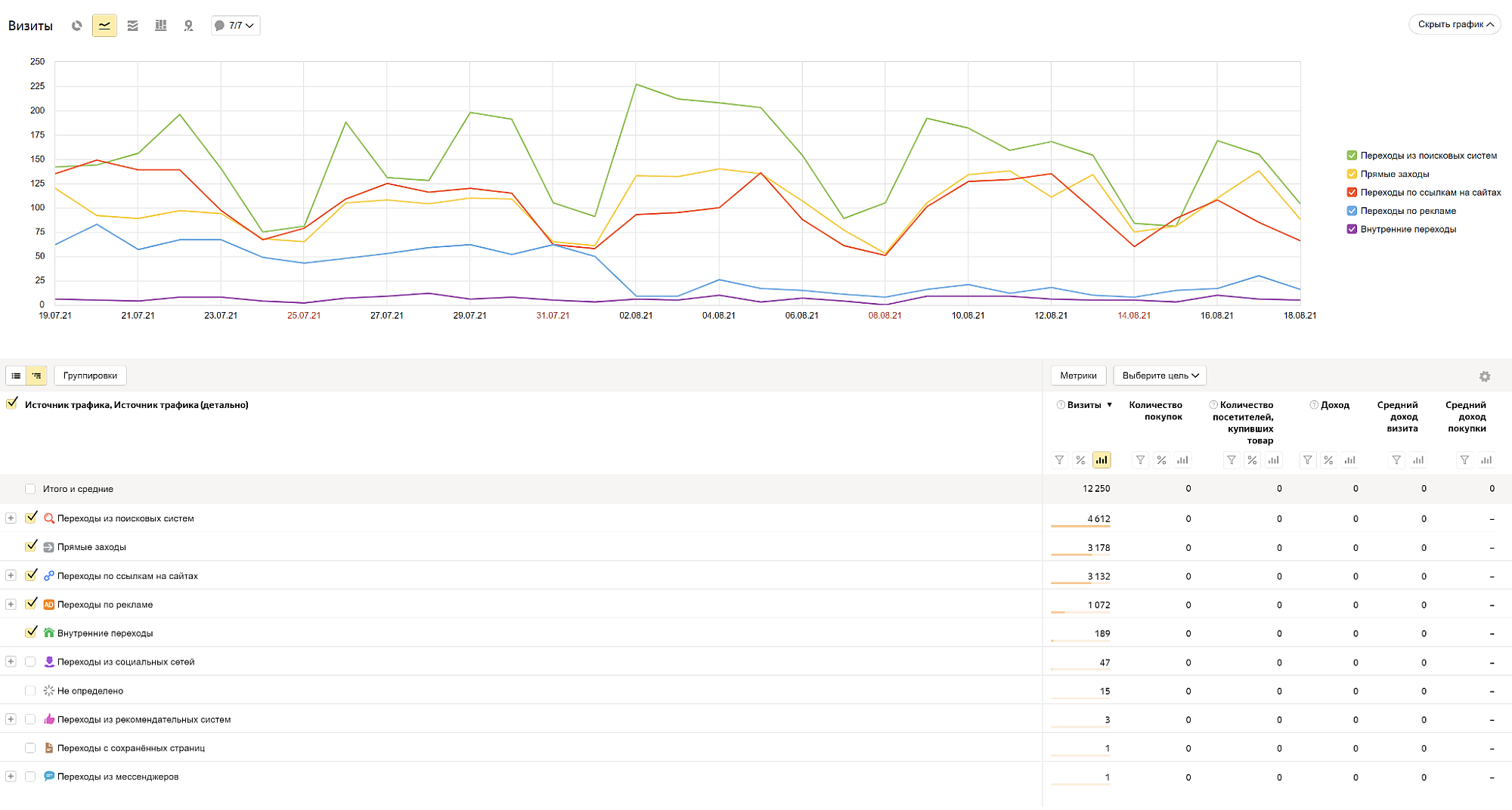Filter Средний доход покупки column

tap(1464, 460)
